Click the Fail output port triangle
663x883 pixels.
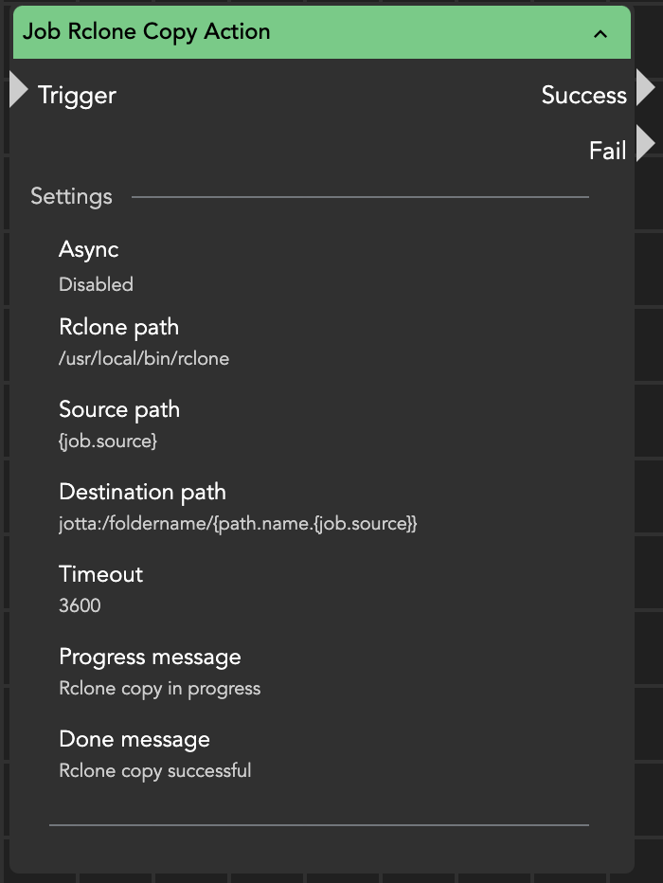[x=645, y=144]
